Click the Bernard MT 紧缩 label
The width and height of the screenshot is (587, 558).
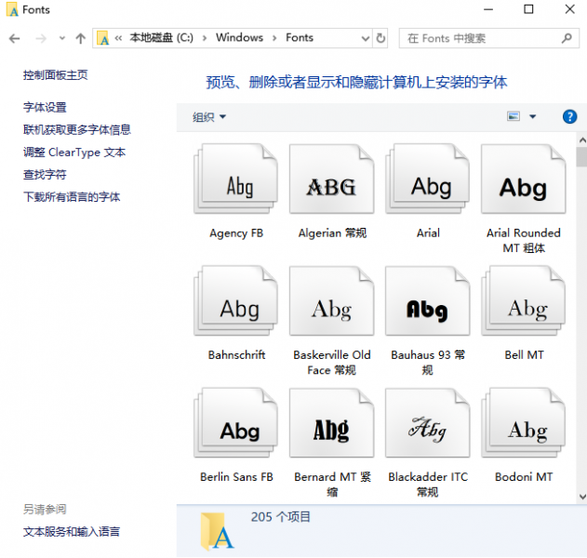pyautogui.click(x=332, y=485)
